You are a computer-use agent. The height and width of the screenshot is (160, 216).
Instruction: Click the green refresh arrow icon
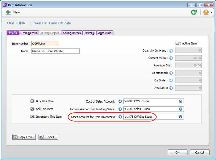(194, 12)
